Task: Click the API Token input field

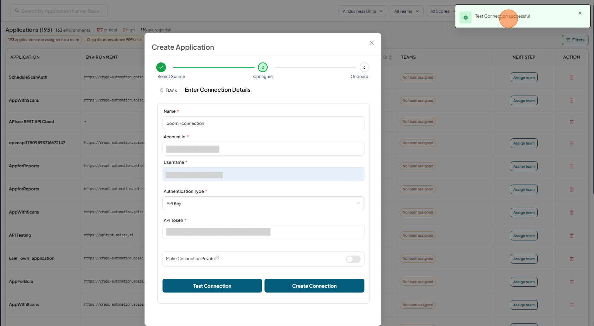Action: click(263, 232)
